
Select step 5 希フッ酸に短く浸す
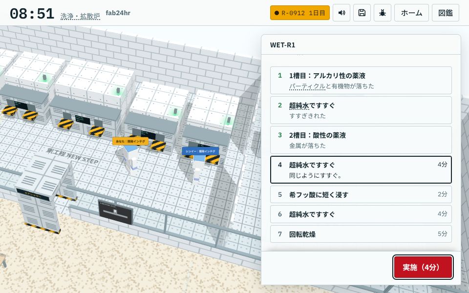361,194
